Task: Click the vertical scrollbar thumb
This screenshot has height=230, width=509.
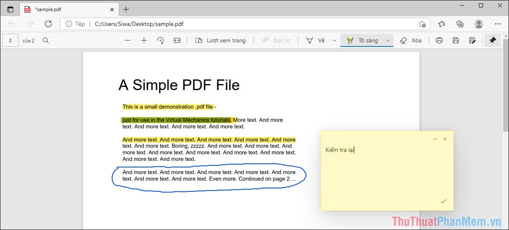Action: pos(506,86)
